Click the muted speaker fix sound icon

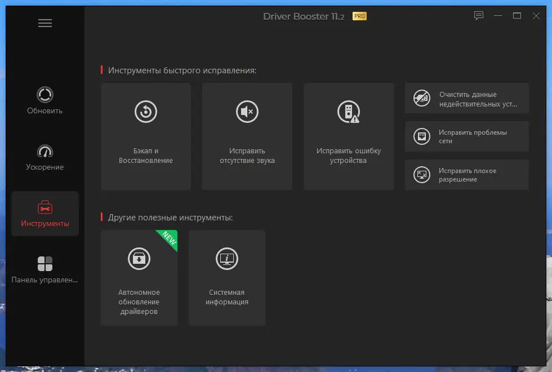(247, 112)
